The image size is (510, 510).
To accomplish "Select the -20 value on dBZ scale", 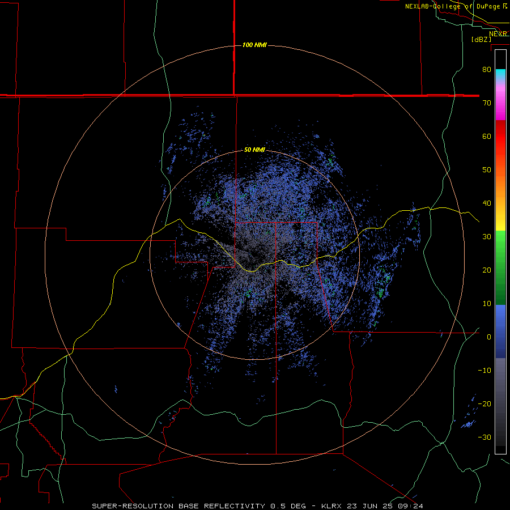I will click(x=484, y=404).
